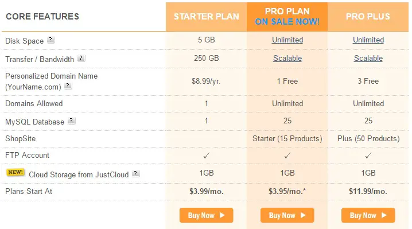Click the Core Features heading

click(x=42, y=17)
